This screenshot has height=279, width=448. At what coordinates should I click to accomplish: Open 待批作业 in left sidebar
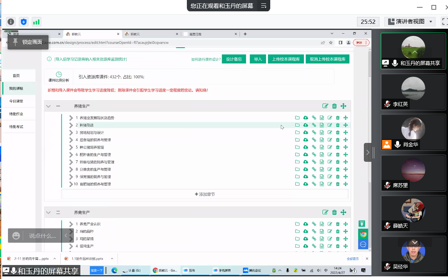point(16,114)
